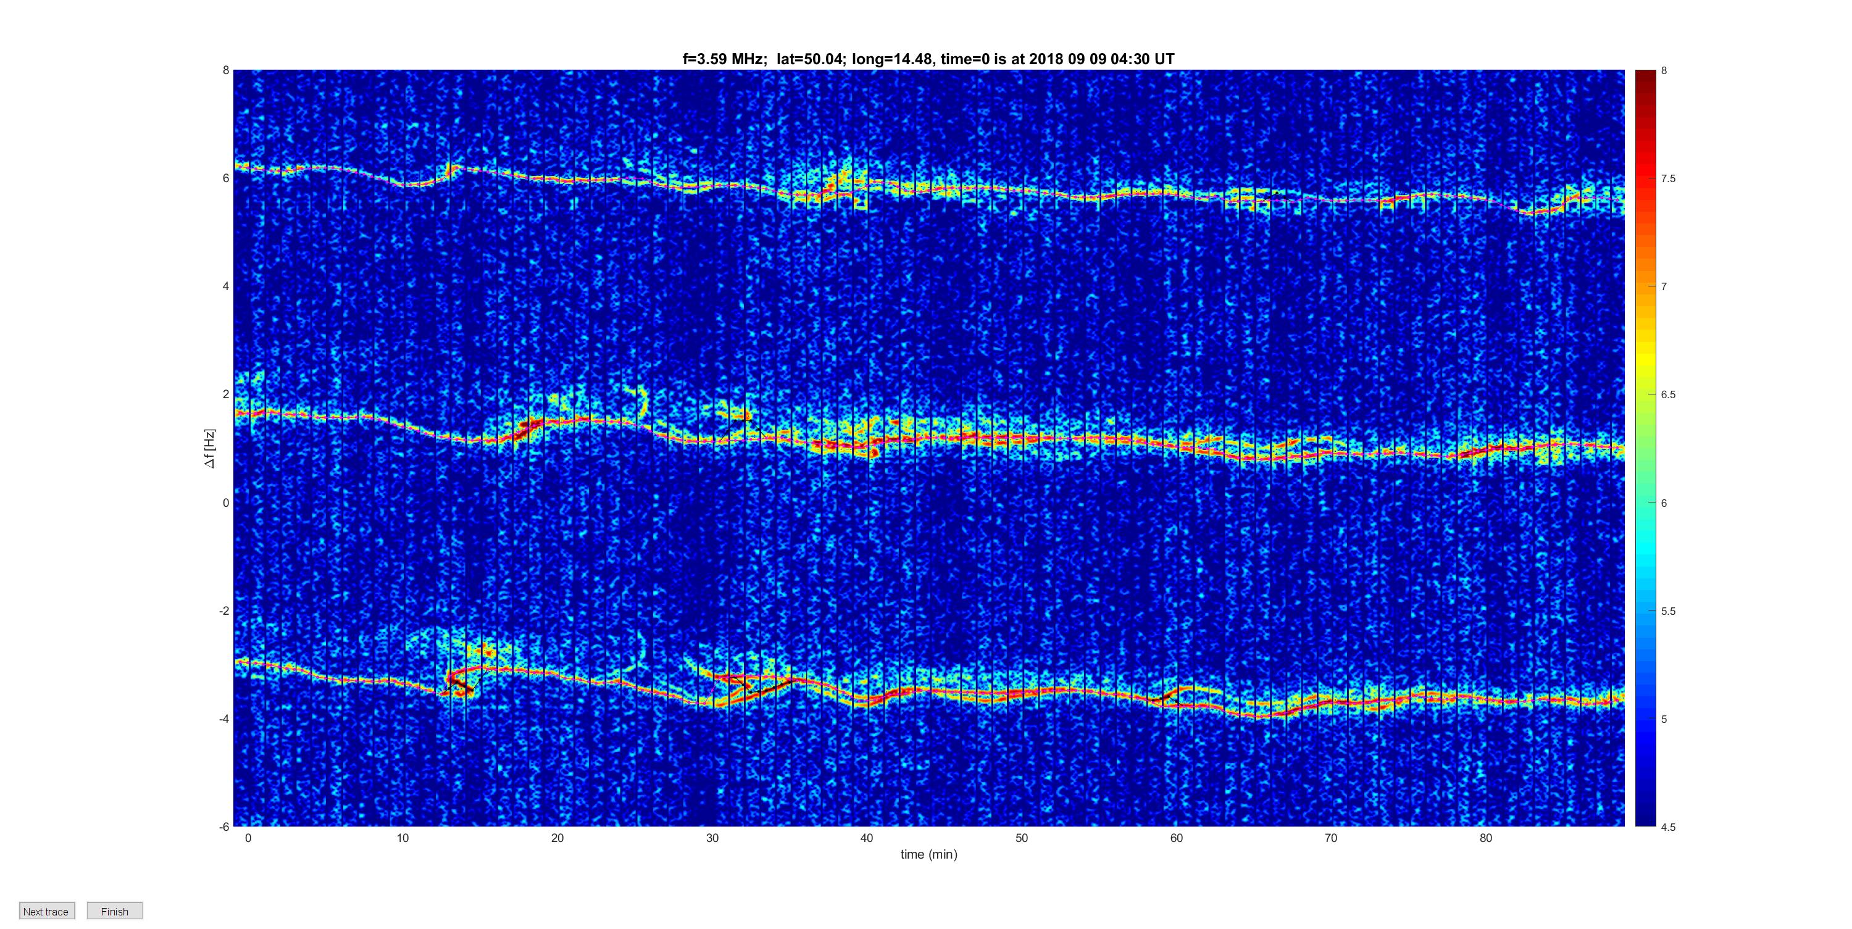Click the Δf [Hz] y-axis label
1852x929 pixels.
pos(209,449)
